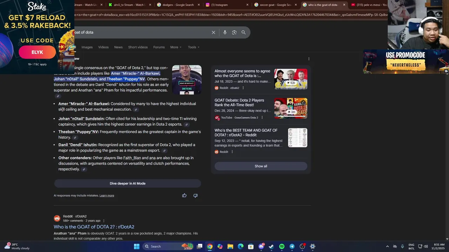Open File Explorer from the taskbar
The height and width of the screenshot is (252, 449).
point(230,246)
